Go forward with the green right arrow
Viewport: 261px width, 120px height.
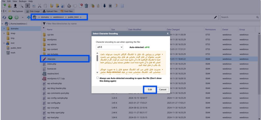click(16, 17)
